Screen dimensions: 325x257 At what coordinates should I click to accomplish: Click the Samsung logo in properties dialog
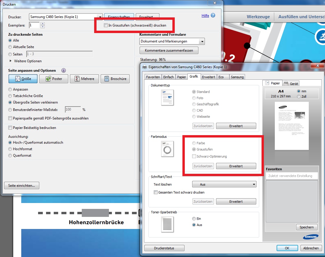pyautogui.click(x=311, y=237)
